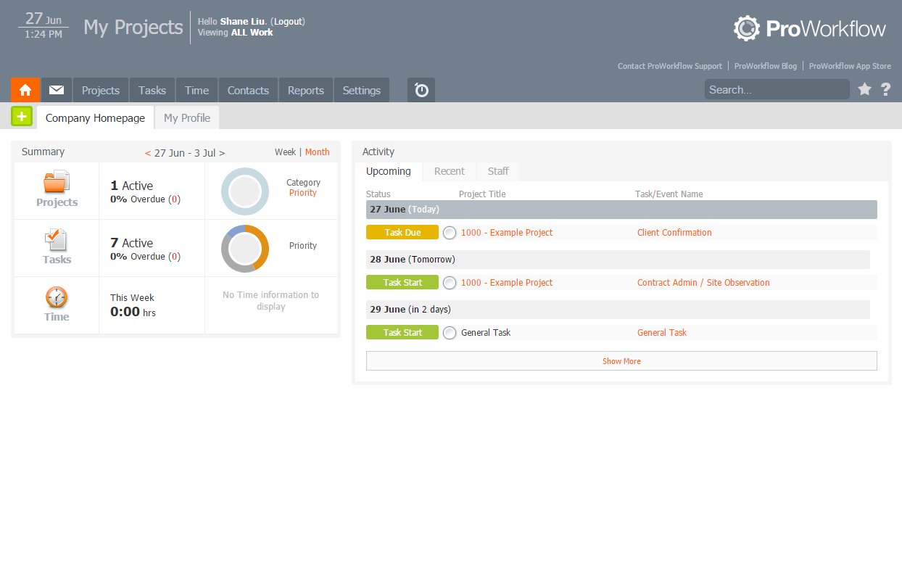Switch to the My Profile tab
The height and width of the screenshot is (570, 902).
point(186,117)
